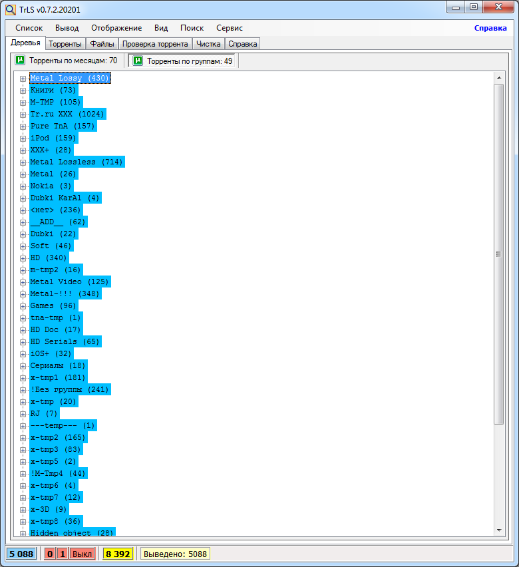
Task: Select Торренты по группам: 49 subtab
Action: pyautogui.click(x=182, y=61)
